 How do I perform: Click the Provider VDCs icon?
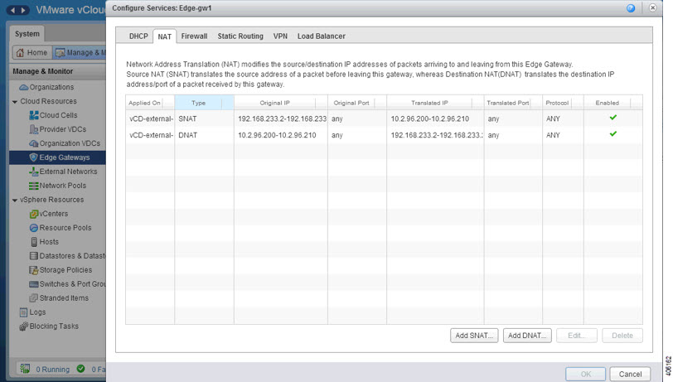(x=33, y=129)
